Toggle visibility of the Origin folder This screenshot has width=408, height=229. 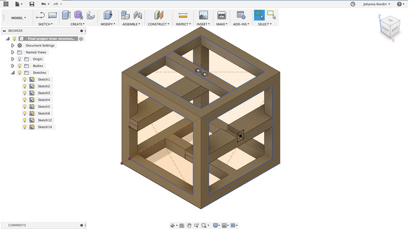19,59
